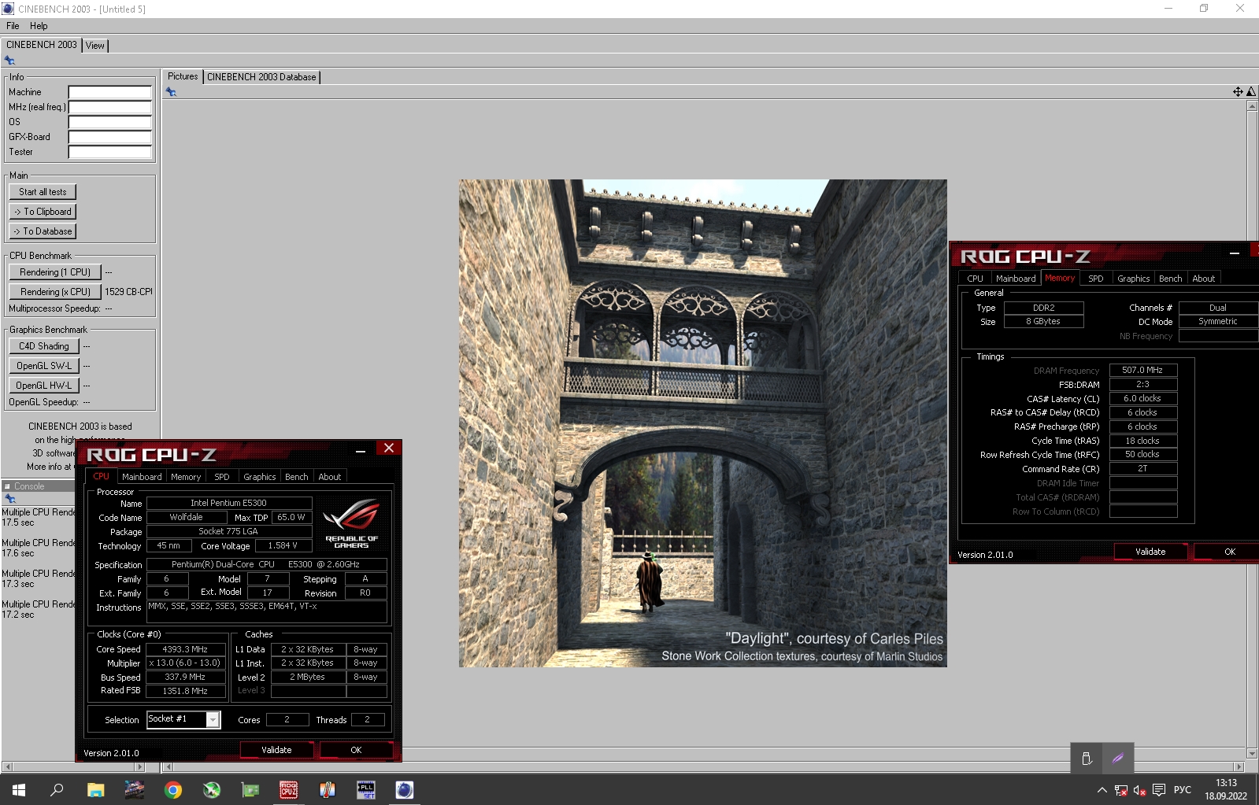Click the Machine input field
This screenshot has height=805, width=1259.
pyautogui.click(x=109, y=92)
